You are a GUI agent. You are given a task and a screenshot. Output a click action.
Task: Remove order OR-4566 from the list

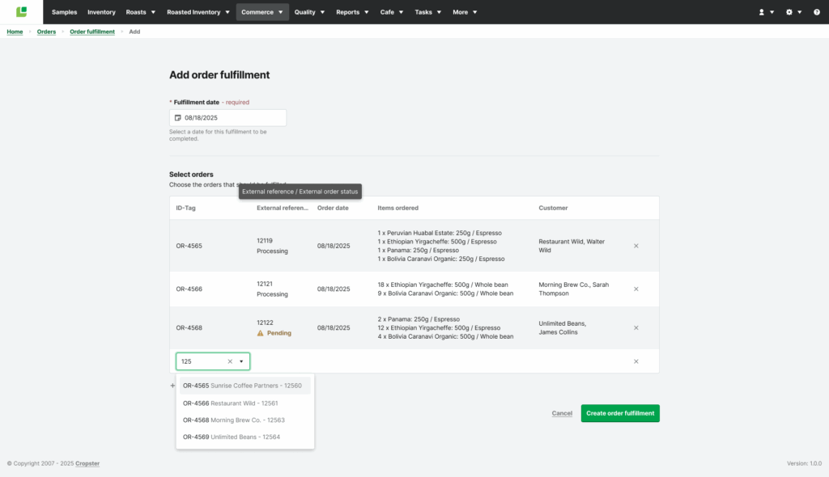tap(636, 289)
